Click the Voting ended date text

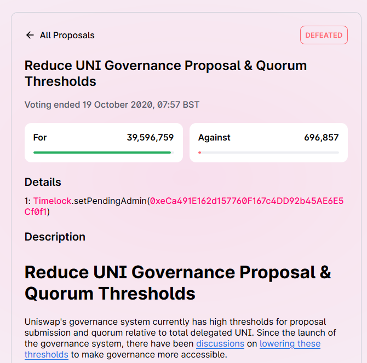pos(112,104)
